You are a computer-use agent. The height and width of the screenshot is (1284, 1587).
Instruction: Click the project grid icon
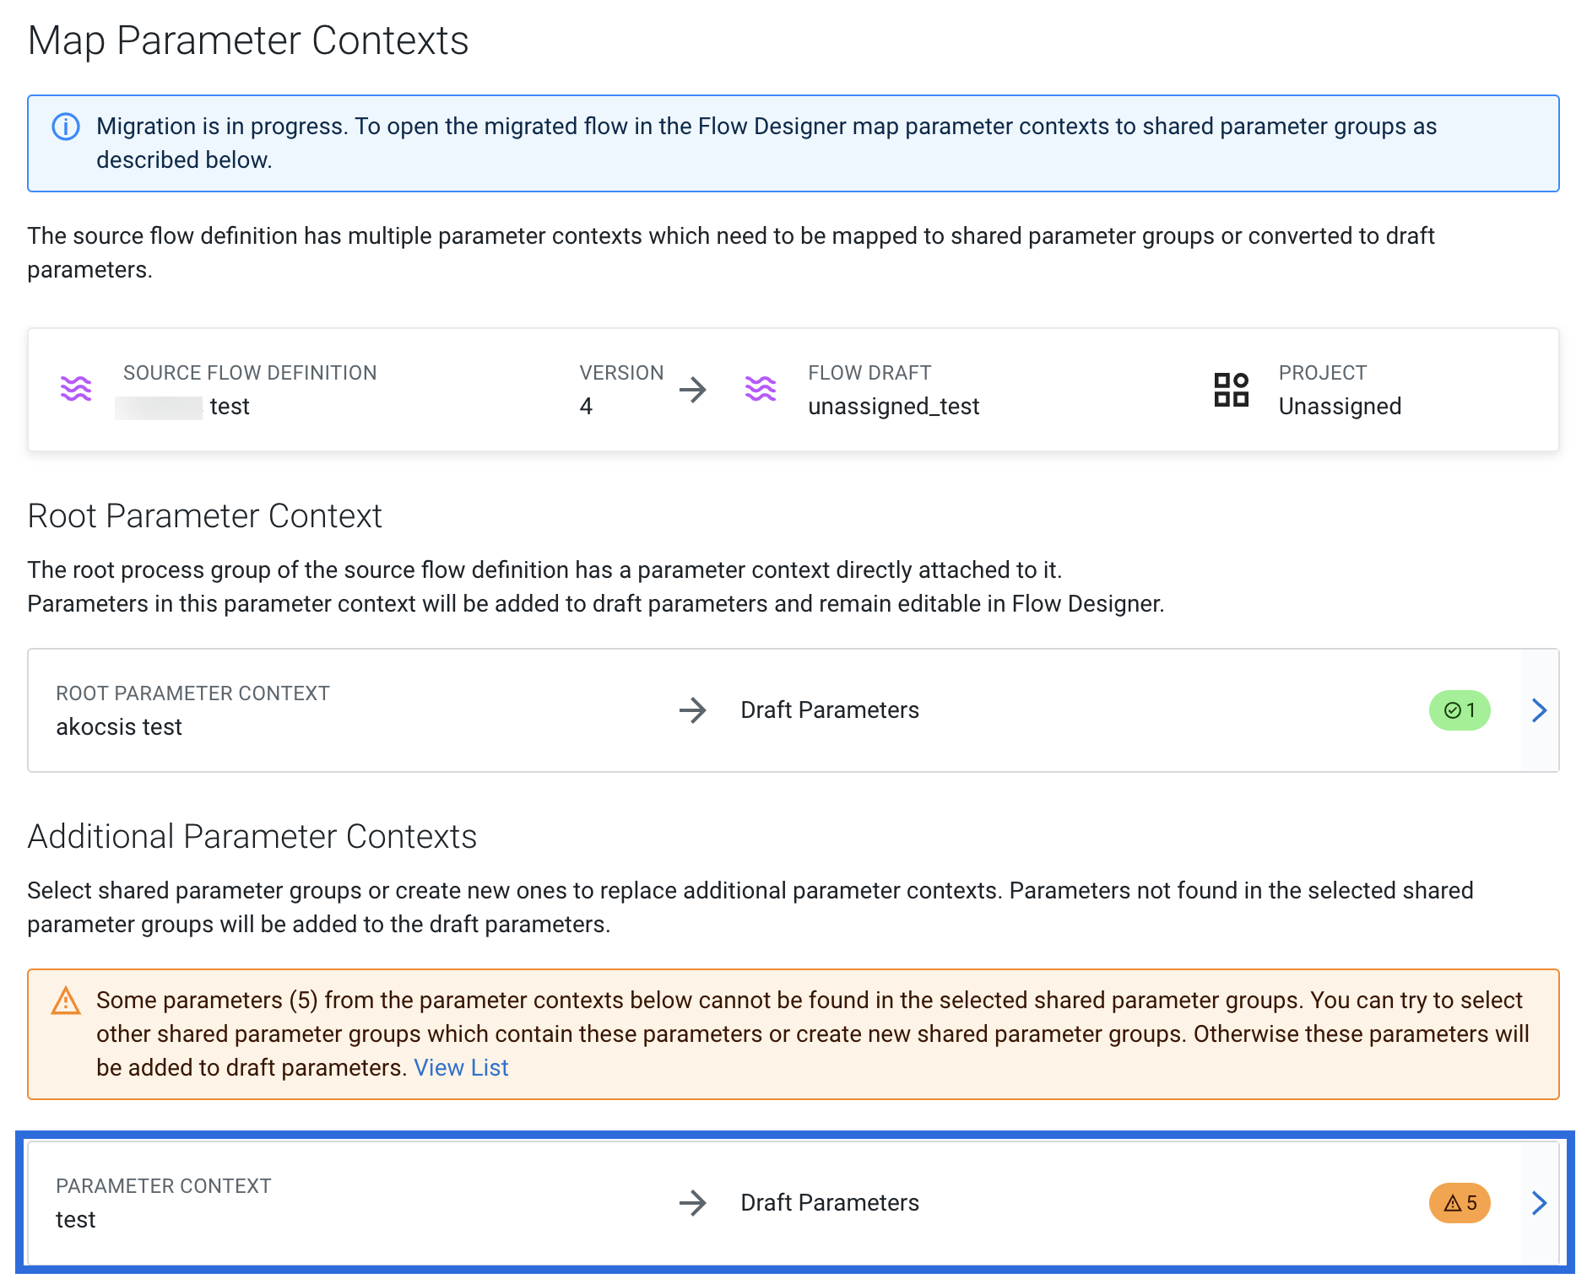point(1232,390)
